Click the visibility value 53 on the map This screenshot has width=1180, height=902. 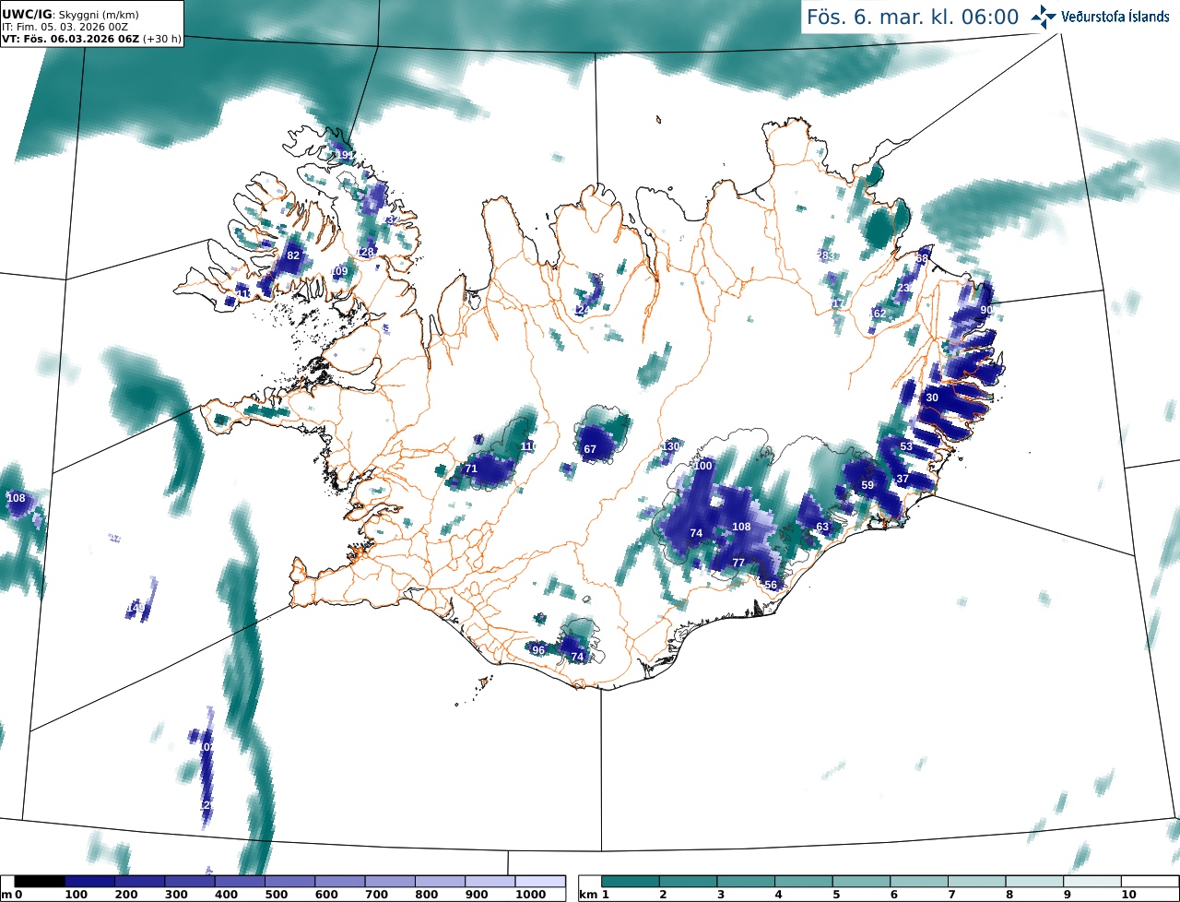tap(906, 446)
